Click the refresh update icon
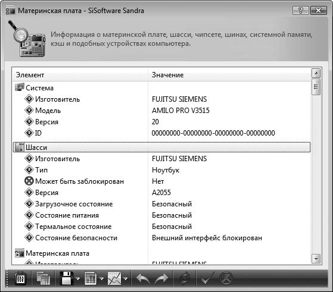The height and width of the screenshot is (292, 333). (184, 278)
